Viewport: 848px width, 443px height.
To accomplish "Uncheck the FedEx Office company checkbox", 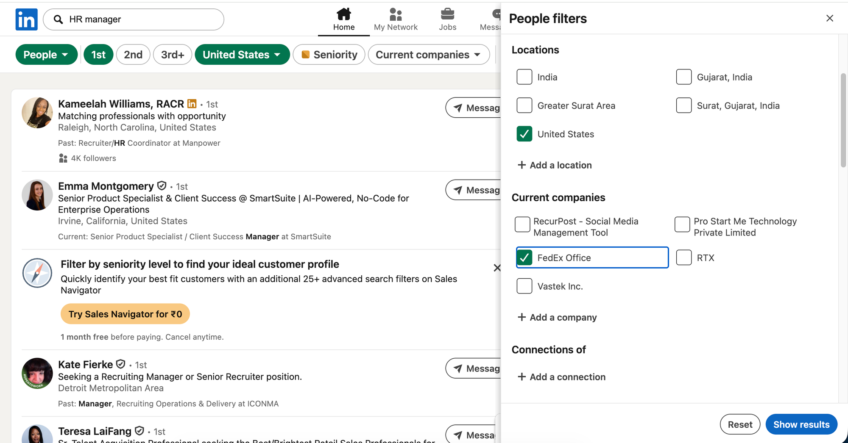I will [524, 258].
